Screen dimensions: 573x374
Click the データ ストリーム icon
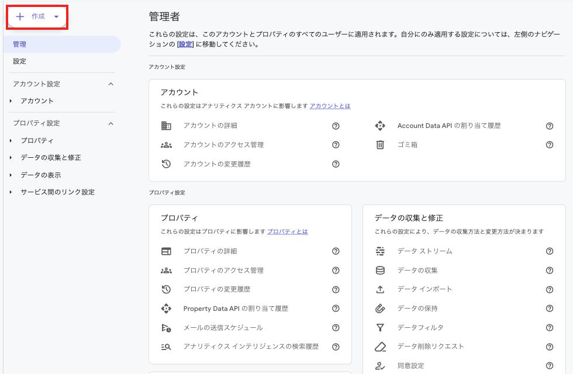pyautogui.click(x=380, y=251)
